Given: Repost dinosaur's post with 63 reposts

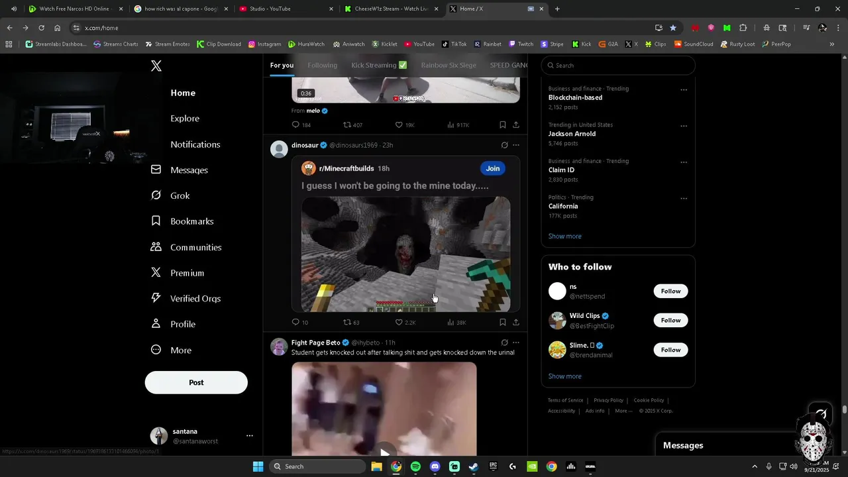Looking at the screenshot, I should [347, 322].
